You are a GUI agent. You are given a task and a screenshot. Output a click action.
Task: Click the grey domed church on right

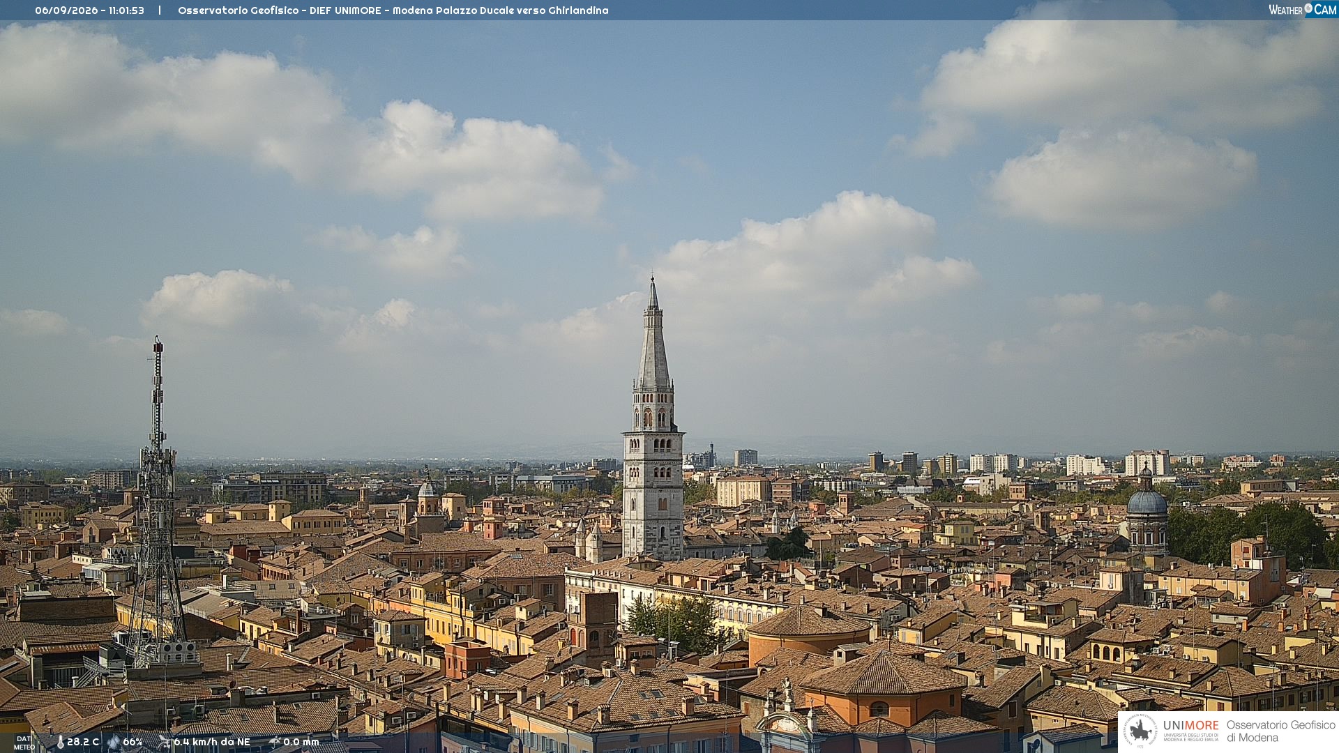click(x=1147, y=509)
